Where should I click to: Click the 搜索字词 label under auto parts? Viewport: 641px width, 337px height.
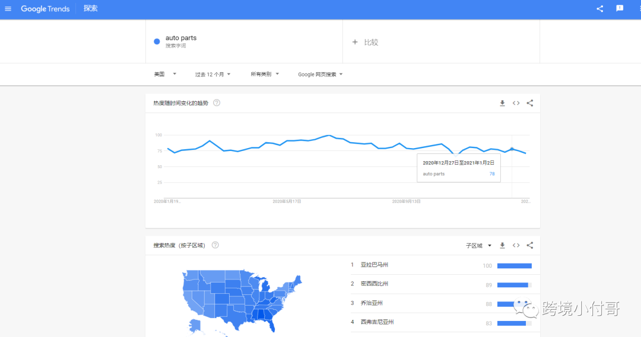[175, 46]
